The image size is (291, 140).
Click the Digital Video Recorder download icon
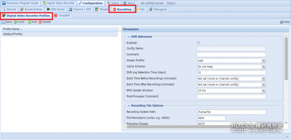pyautogui.click(x=44, y=3)
